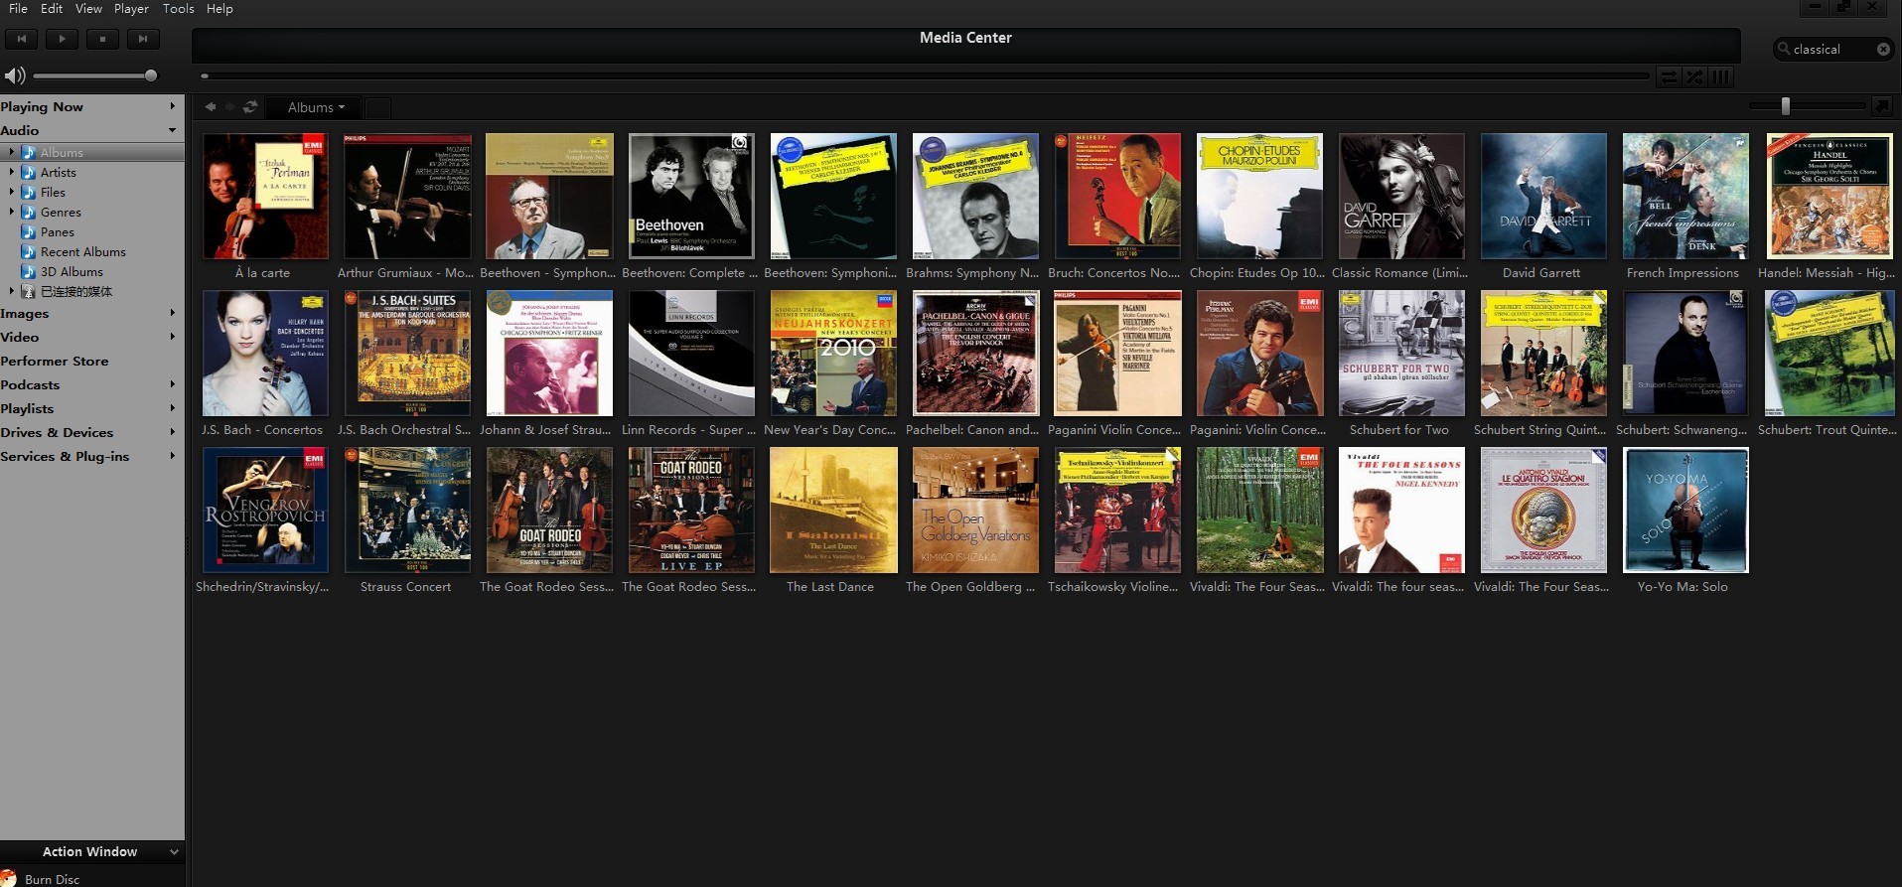The image size is (1902, 887).
Task: Click the search magnifier icon
Action: (x=1784, y=49)
